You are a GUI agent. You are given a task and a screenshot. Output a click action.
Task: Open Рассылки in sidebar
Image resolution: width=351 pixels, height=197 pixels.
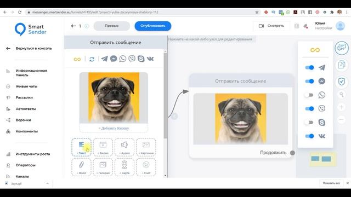pyautogui.click(x=24, y=97)
